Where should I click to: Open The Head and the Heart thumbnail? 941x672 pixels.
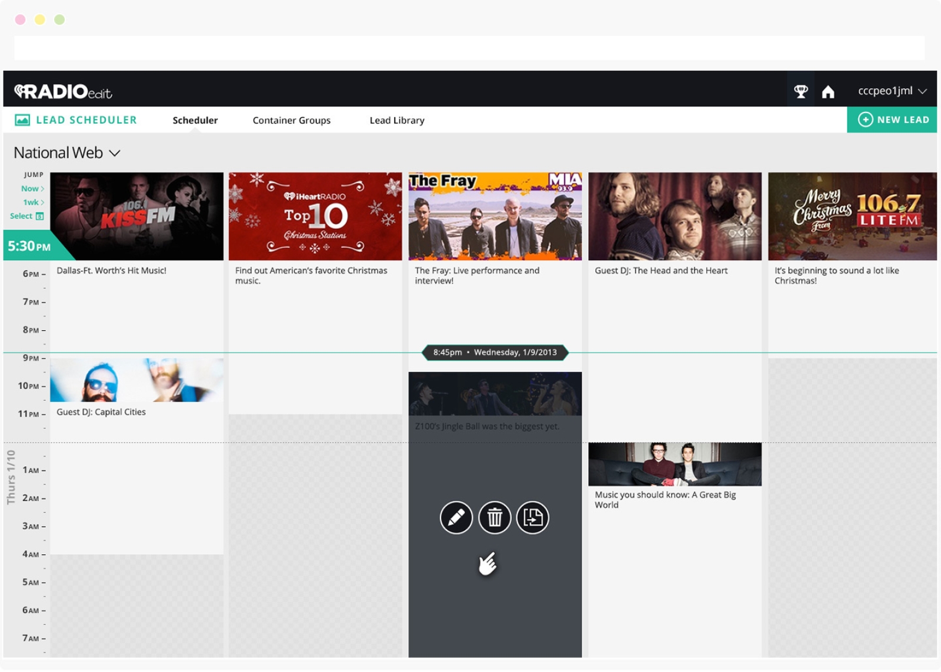675,216
